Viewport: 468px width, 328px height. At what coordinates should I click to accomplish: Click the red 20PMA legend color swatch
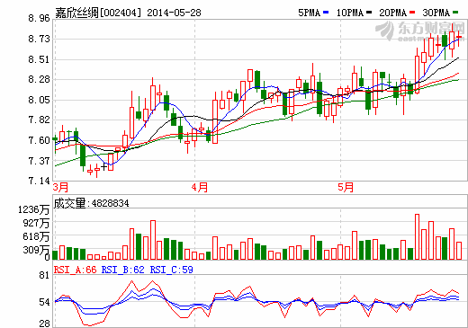(412, 13)
